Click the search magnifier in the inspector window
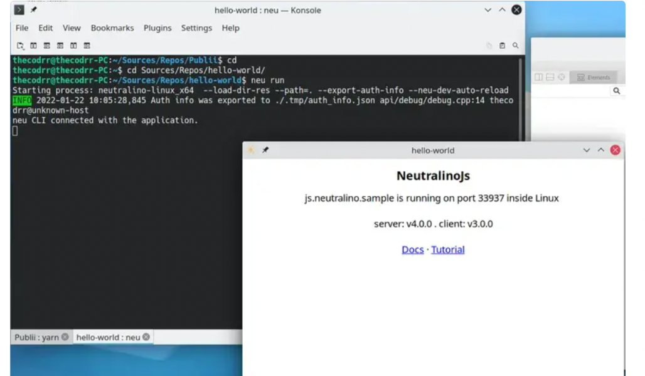 [x=616, y=91]
